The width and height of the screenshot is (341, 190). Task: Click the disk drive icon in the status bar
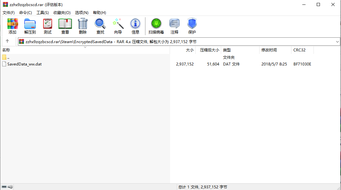[x=4, y=187]
